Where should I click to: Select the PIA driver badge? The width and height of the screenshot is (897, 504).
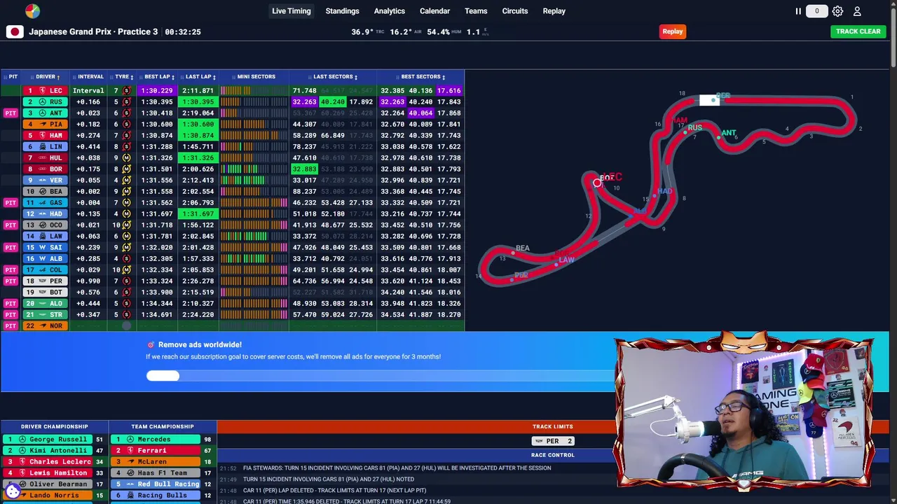[x=45, y=125]
